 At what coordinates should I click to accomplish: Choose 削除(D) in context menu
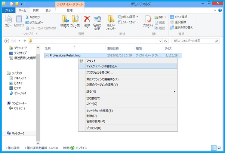tap(128, 116)
